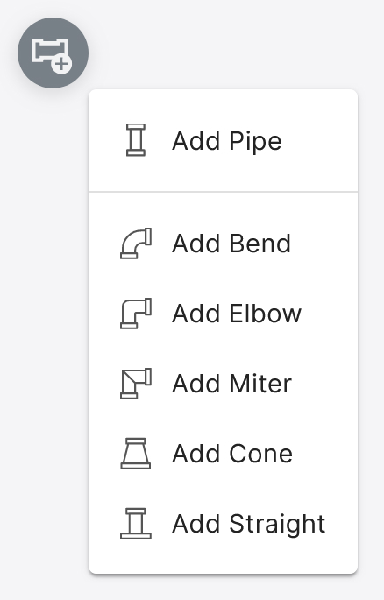Click the word 'Cone' in the menu
The image size is (384, 600).
(261, 454)
